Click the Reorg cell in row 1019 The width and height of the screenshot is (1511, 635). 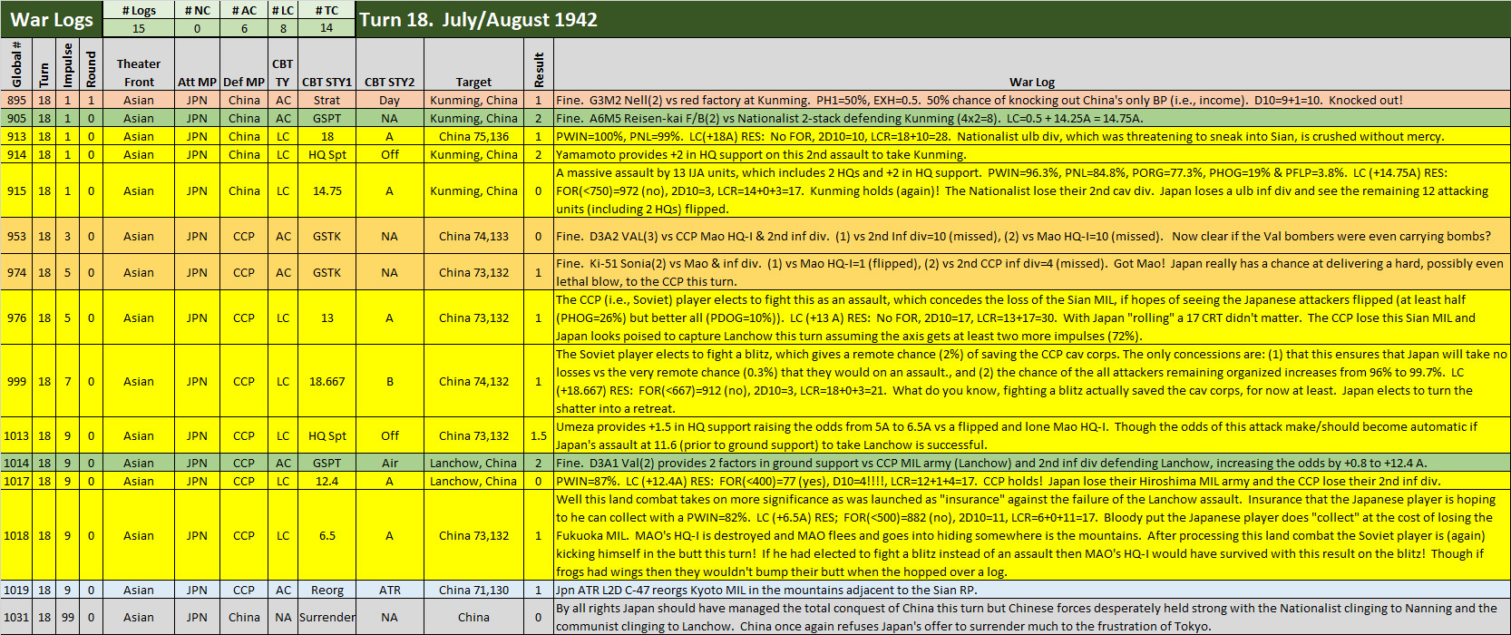click(x=327, y=590)
